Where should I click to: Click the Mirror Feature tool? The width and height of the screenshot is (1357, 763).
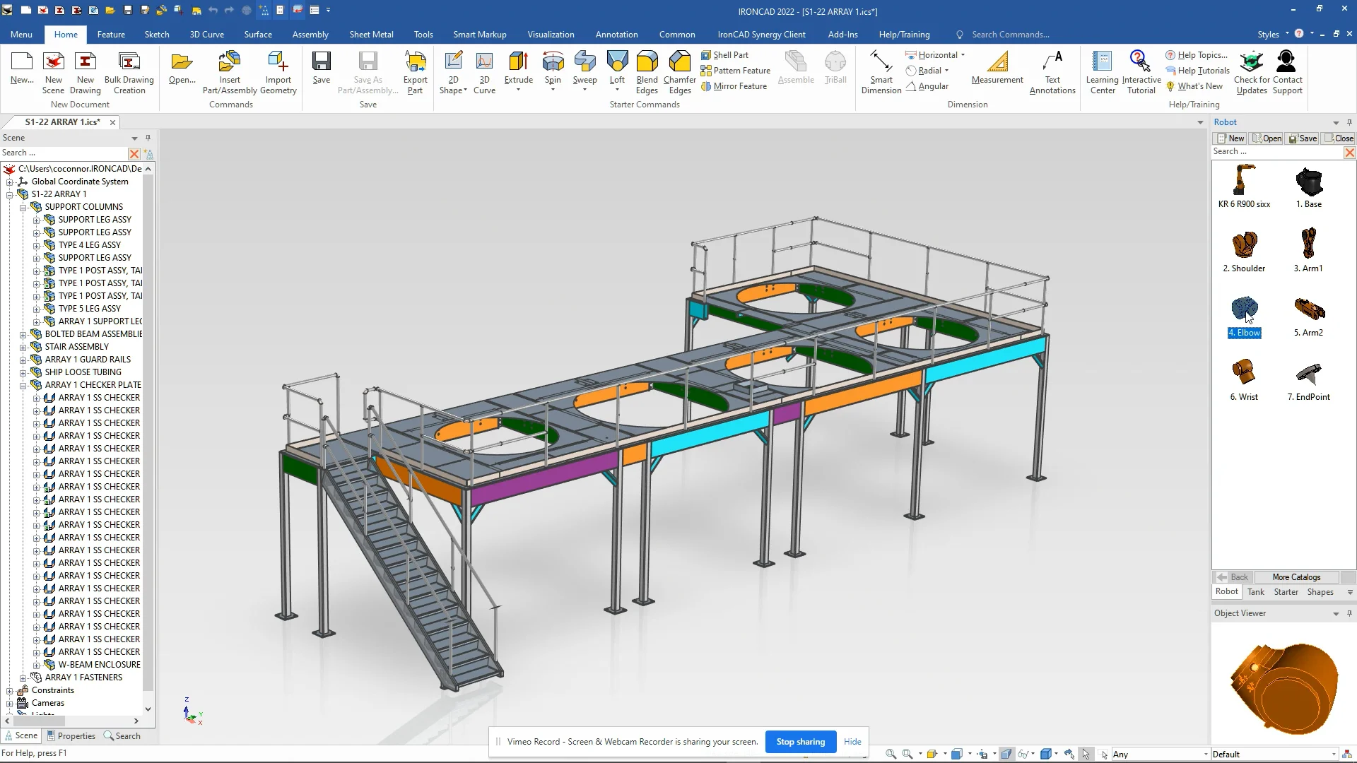[x=734, y=85]
